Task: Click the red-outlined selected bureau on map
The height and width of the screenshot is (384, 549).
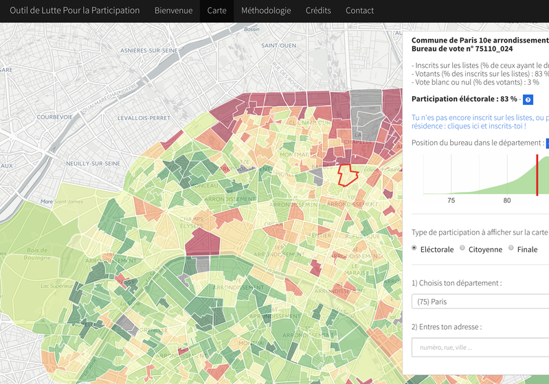Action: (348, 174)
